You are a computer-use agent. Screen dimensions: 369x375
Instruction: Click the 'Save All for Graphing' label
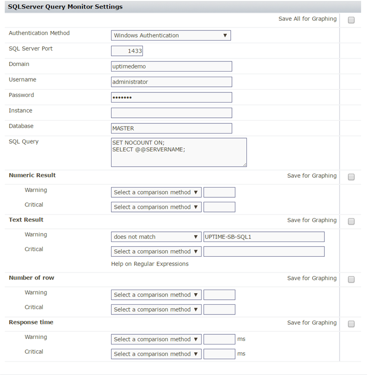tap(307, 18)
